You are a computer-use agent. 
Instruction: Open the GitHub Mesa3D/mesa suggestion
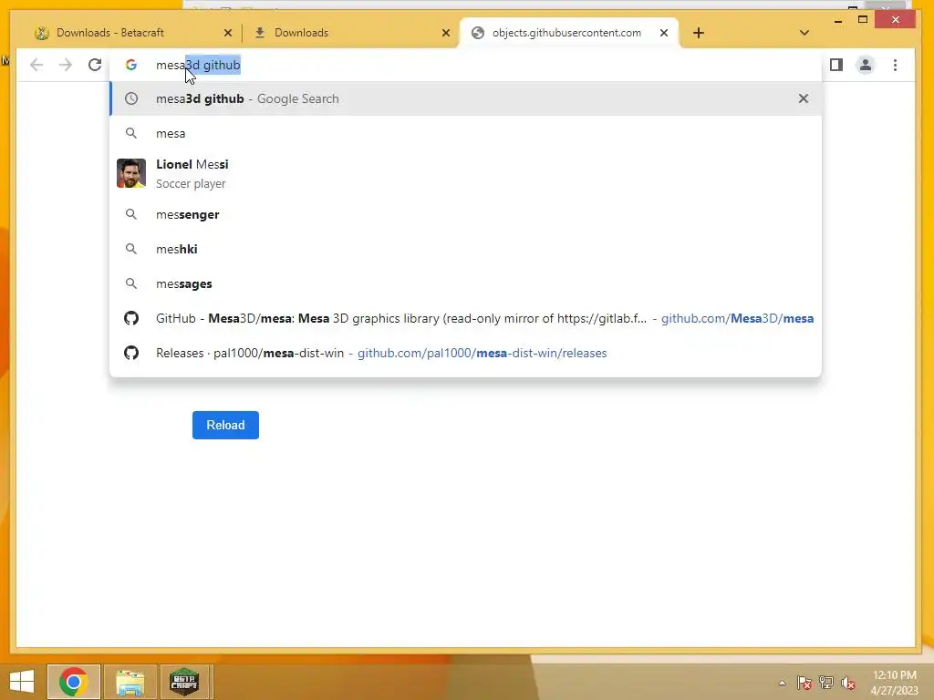coord(466,318)
